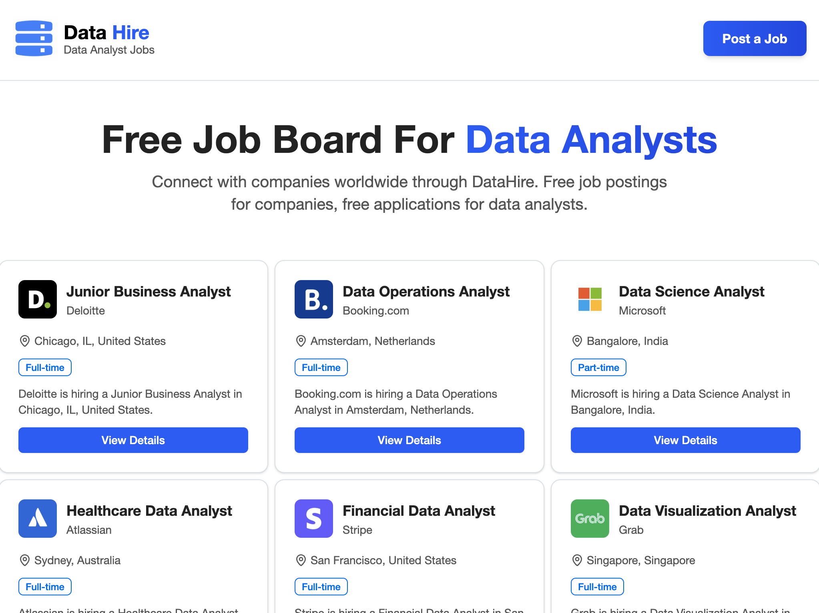Image resolution: width=819 pixels, height=613 pixels.
Task: Select the Part-time badge on Microsoft job
Action: click(x=598, y=367)
